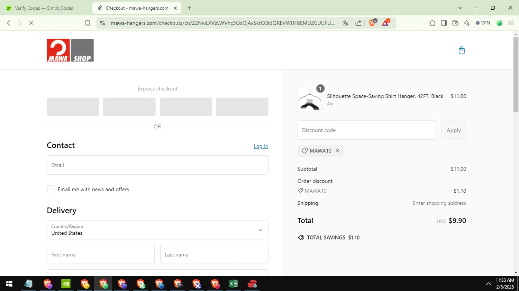Stop loading the page
The width and height of the screenshot is (519, 291).
tap(31, 23)
